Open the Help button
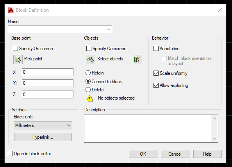This screenshot has width=232, height=167. point(207,154)
